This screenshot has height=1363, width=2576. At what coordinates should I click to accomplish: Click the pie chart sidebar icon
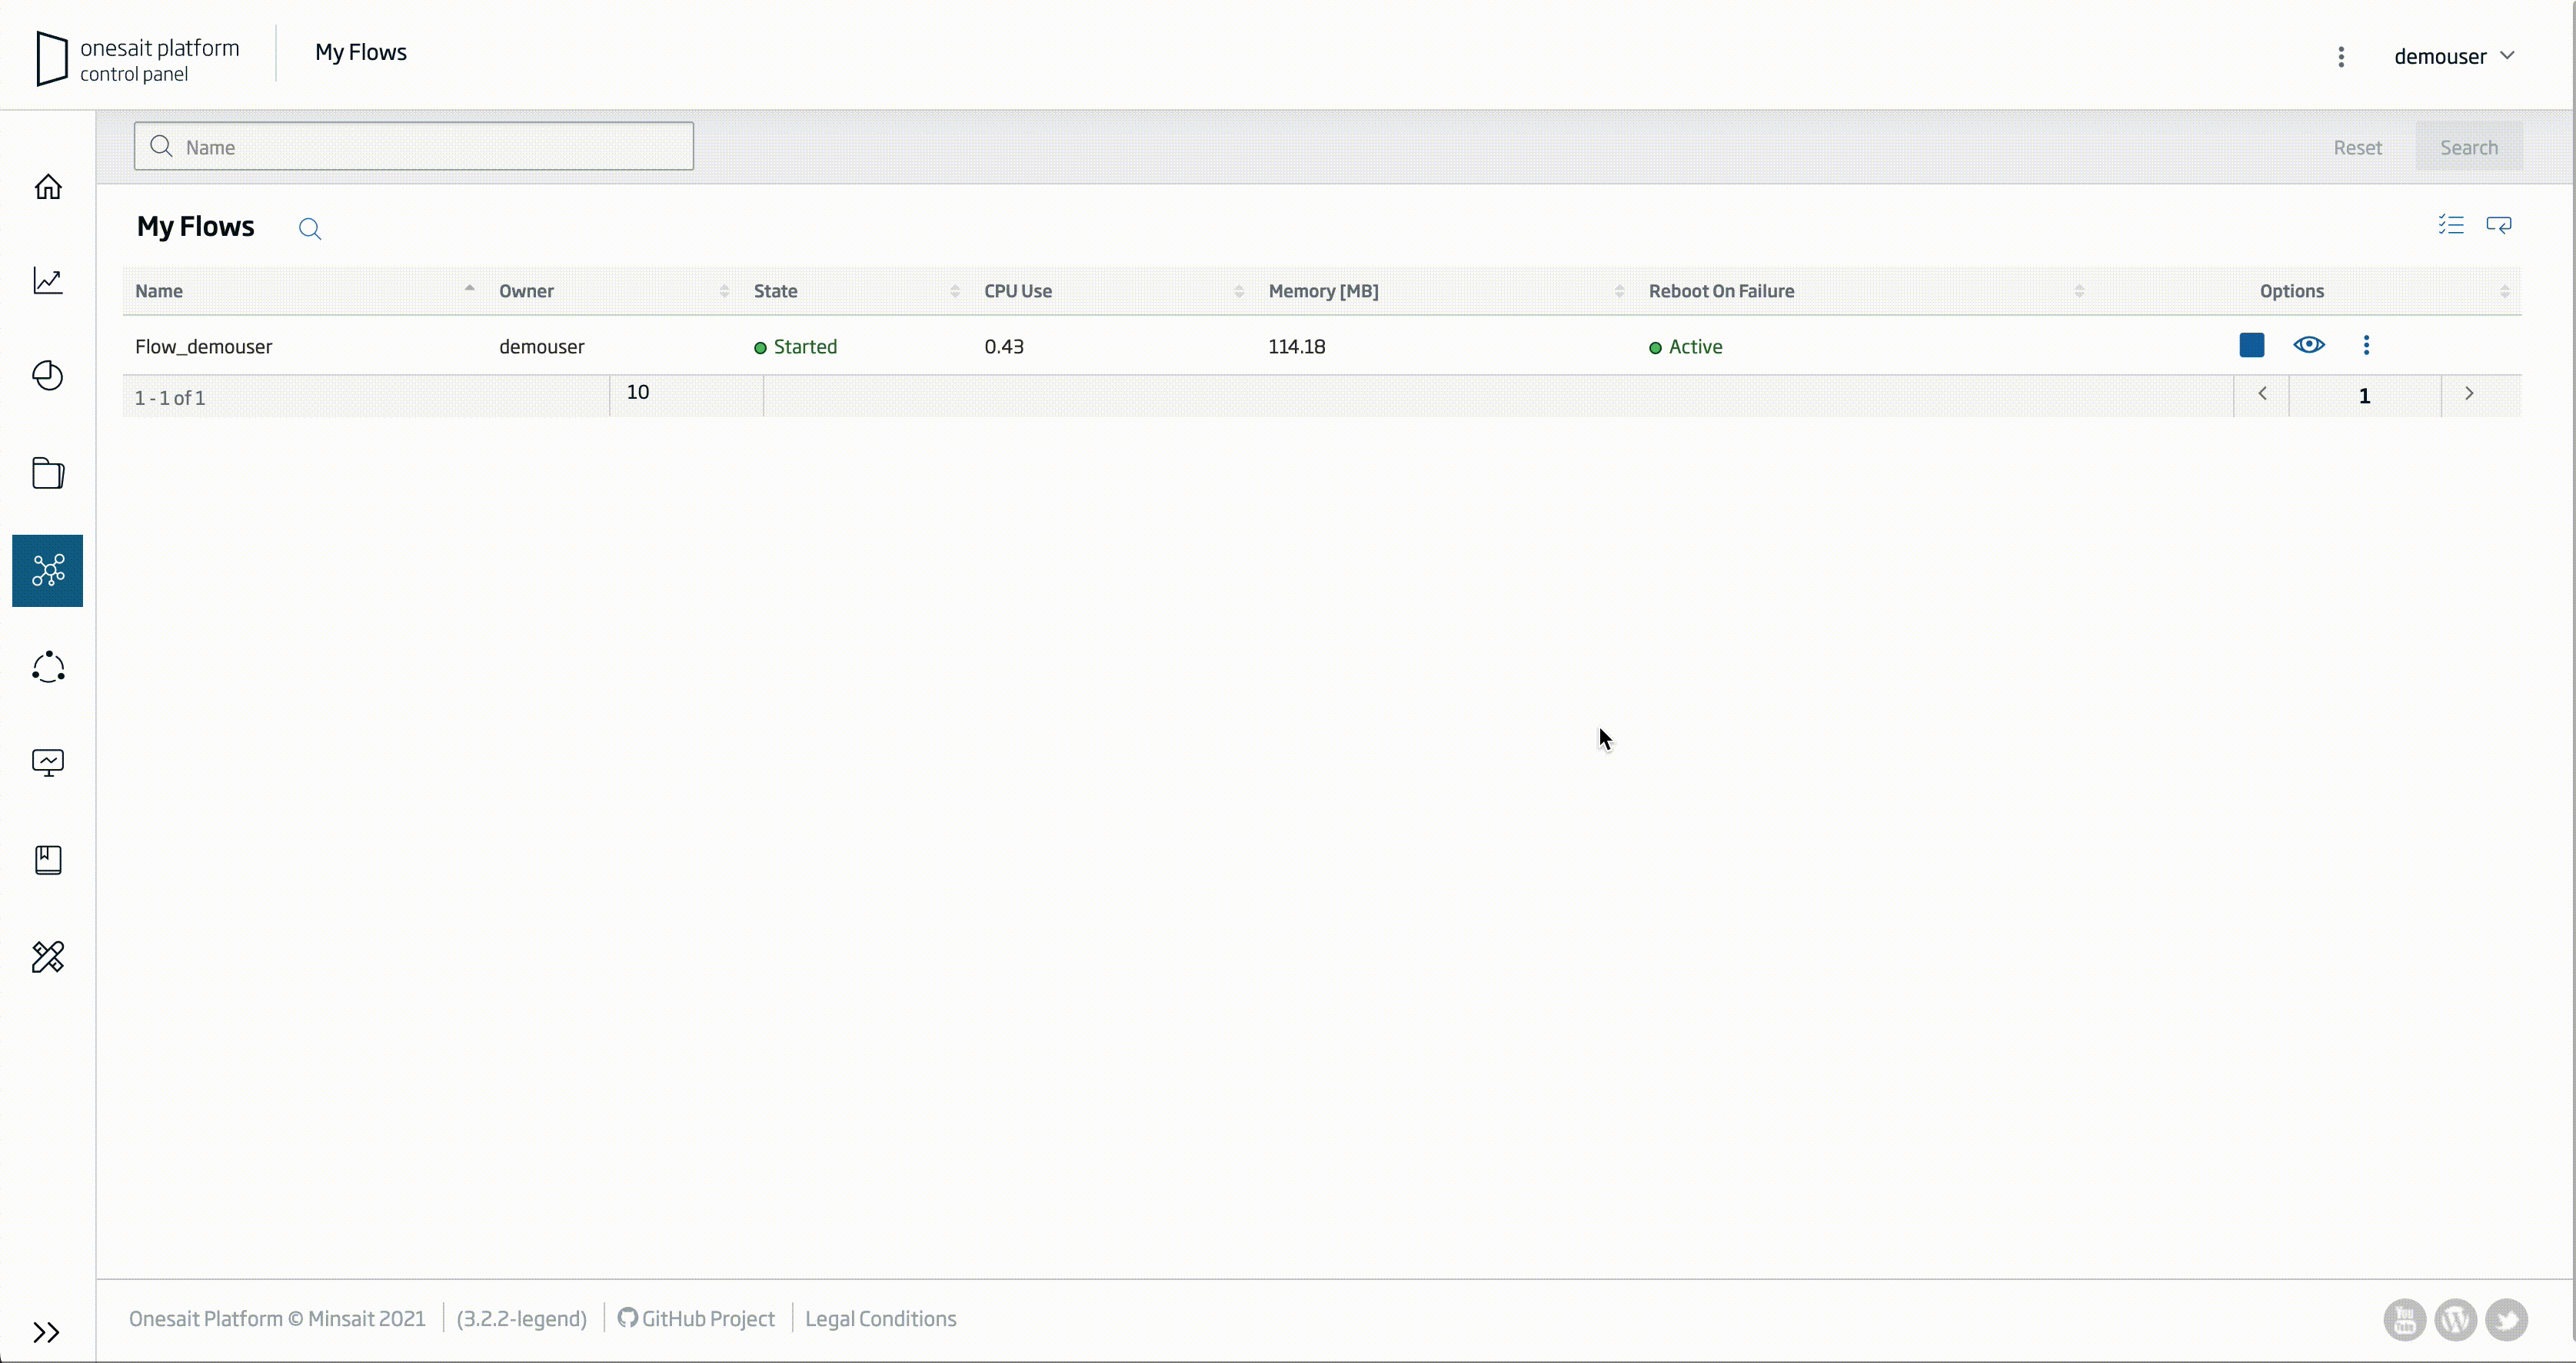48,376
